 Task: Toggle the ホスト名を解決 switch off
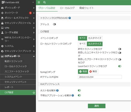tap(79, 90)
